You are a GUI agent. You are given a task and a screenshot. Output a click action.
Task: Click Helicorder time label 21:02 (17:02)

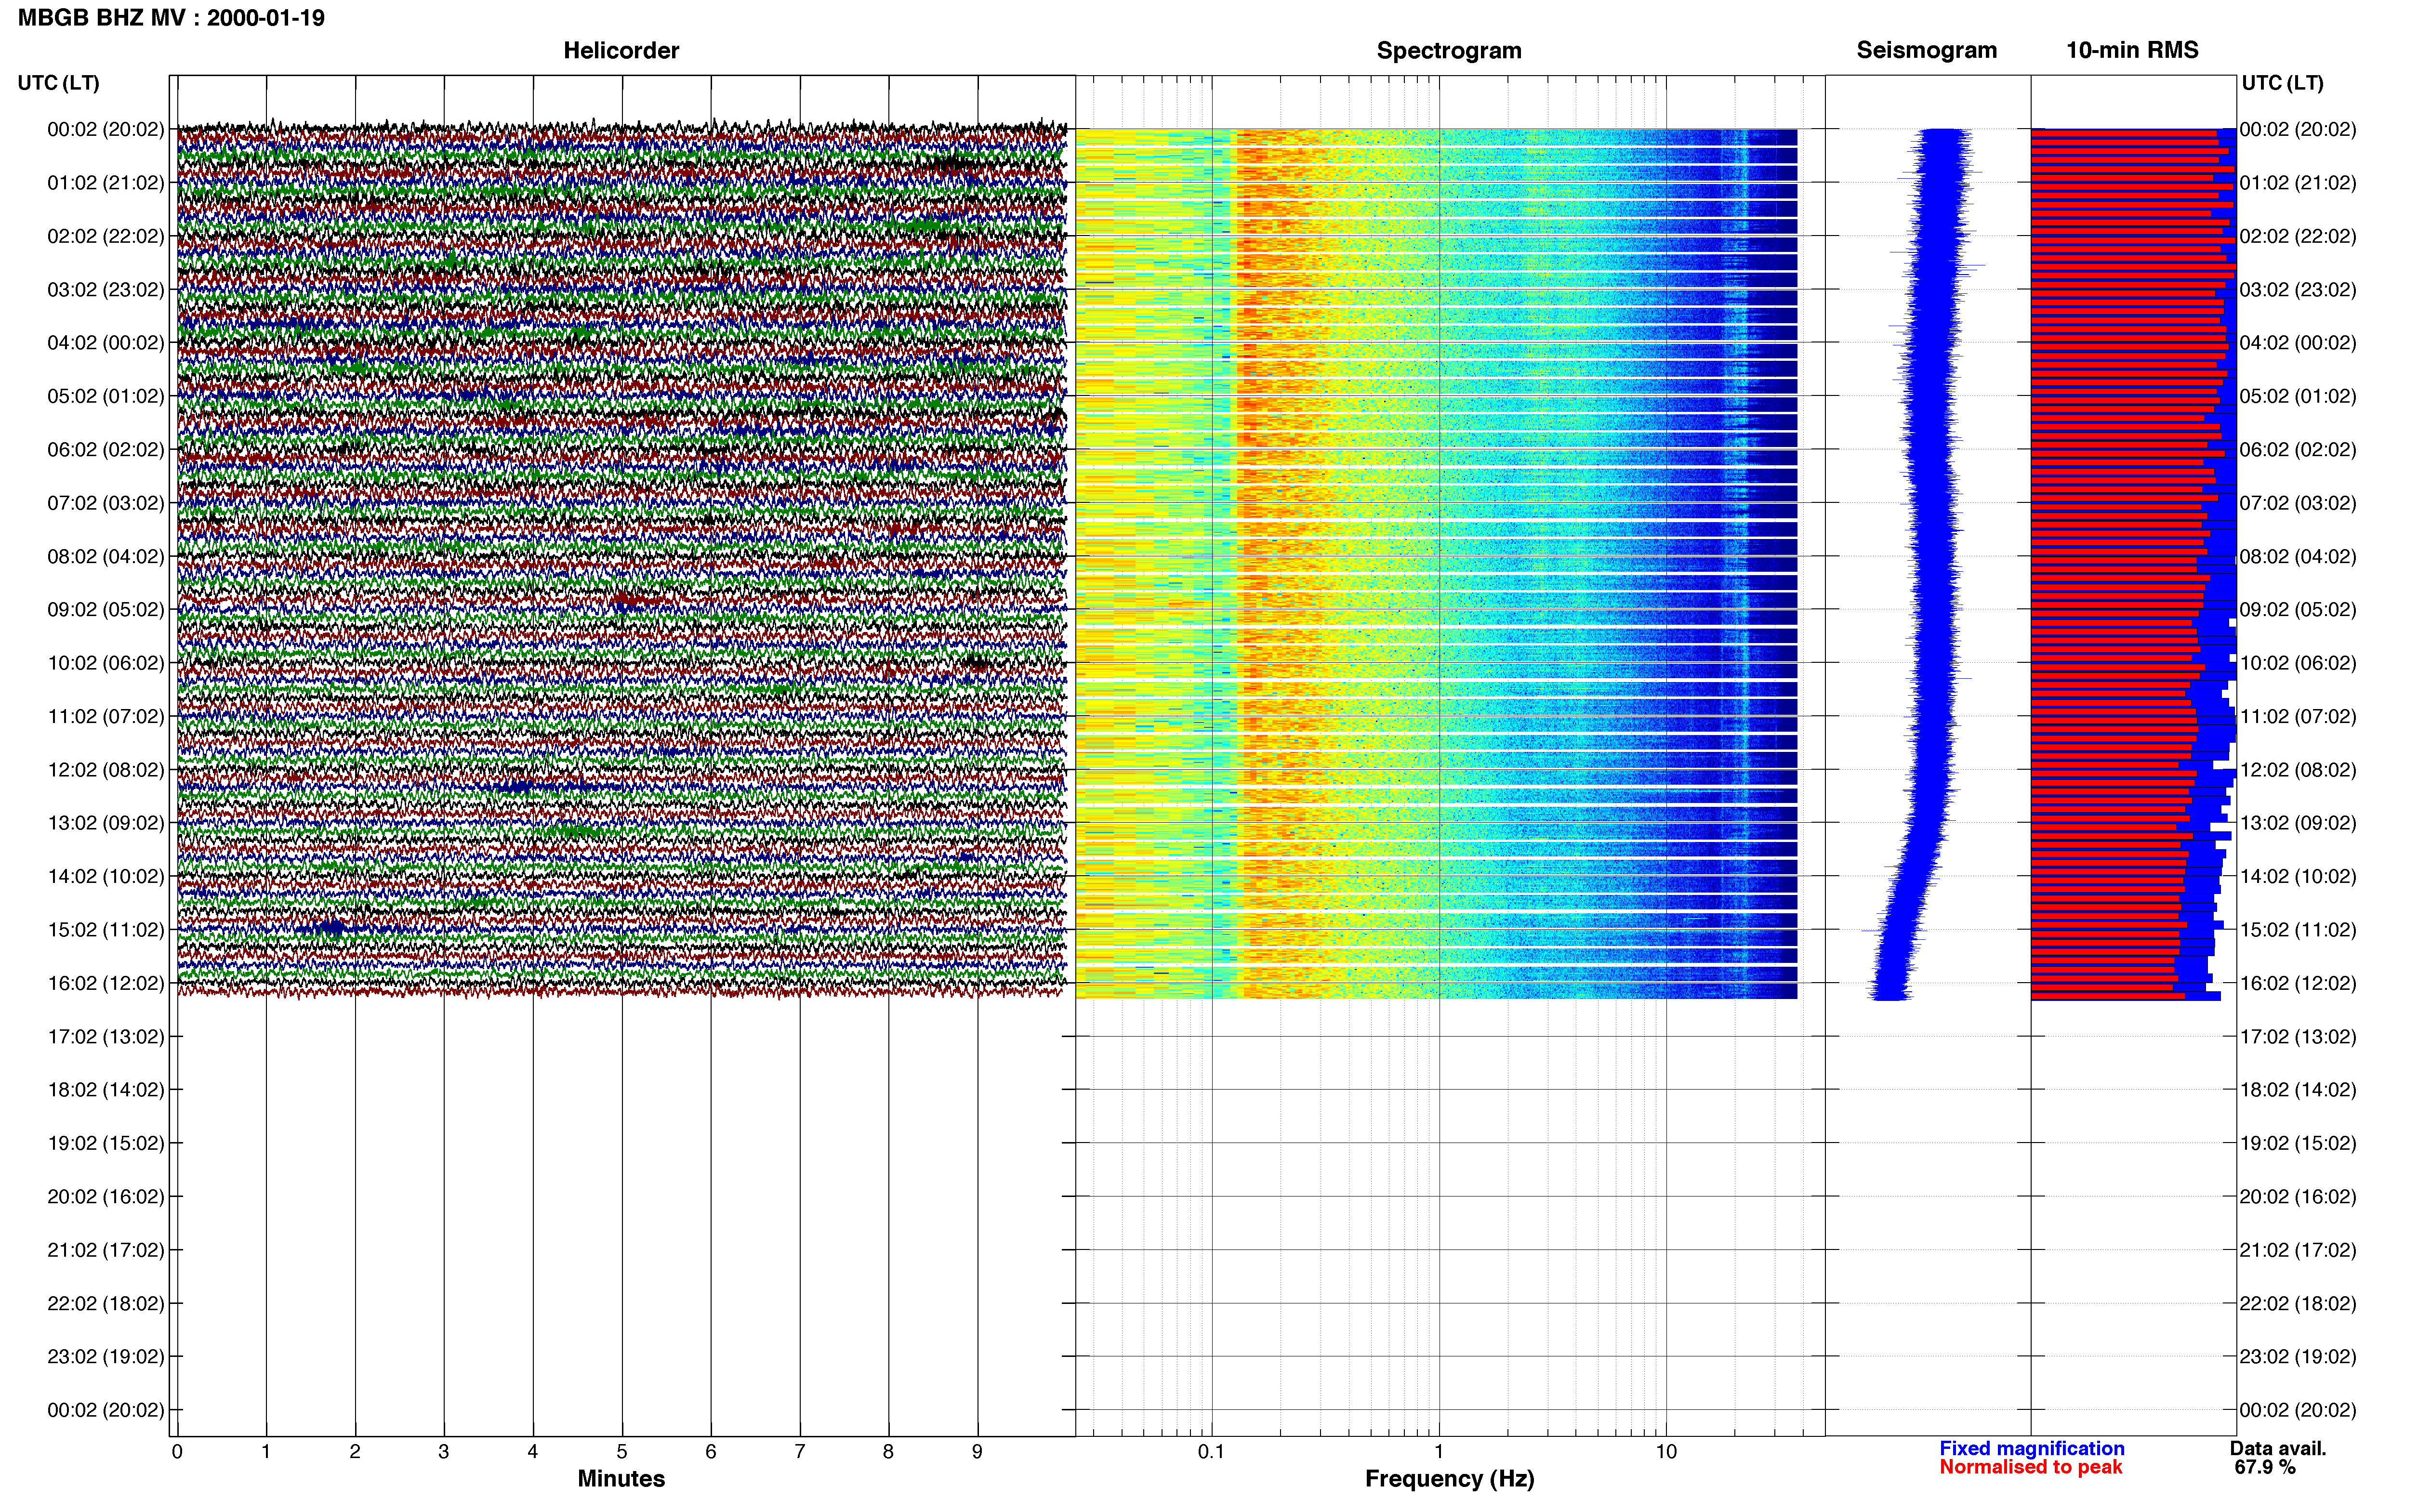tap(106, 1250)
